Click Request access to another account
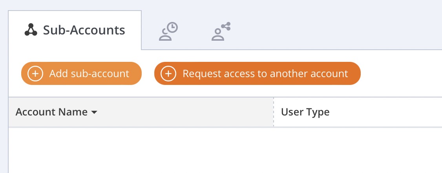442x173 pixels. 258,74
